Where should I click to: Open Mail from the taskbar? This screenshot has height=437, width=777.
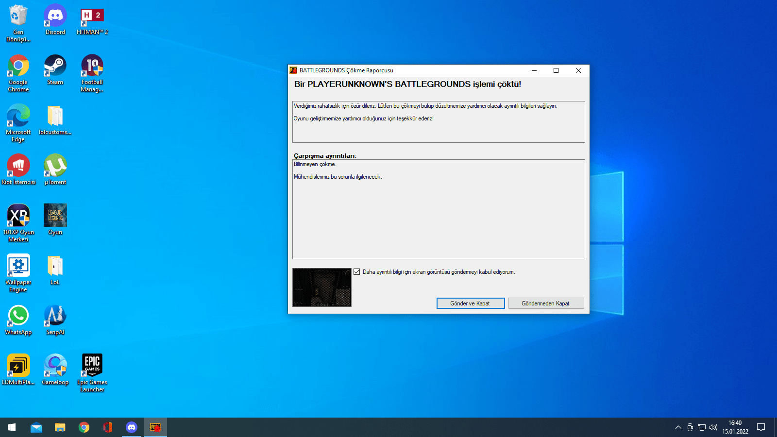36,427
